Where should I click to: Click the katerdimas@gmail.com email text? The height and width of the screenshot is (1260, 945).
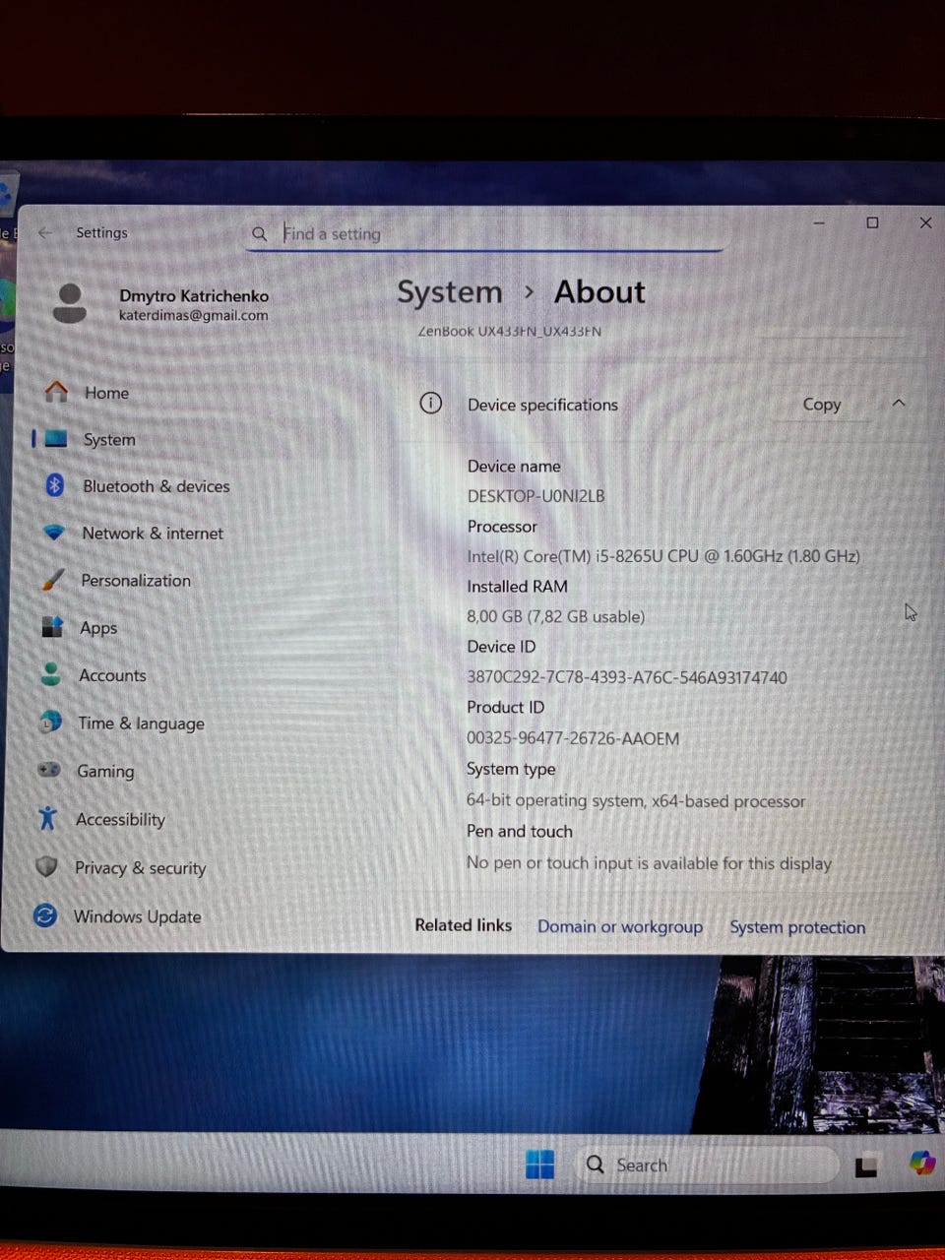click(193, 316)
